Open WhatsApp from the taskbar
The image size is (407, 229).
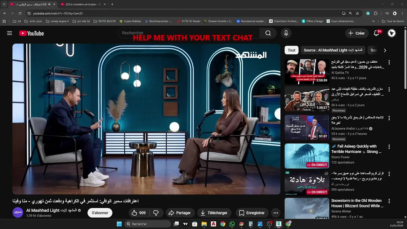[x=232, y=224]
